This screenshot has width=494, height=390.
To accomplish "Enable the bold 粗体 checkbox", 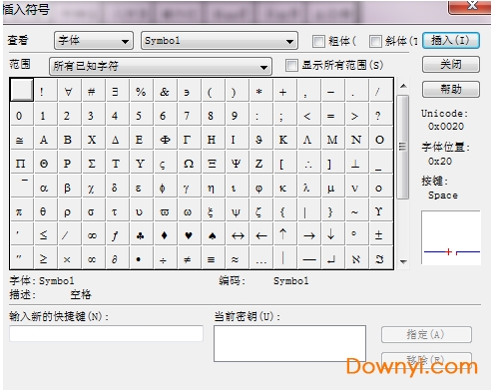I will coord(318,41).
